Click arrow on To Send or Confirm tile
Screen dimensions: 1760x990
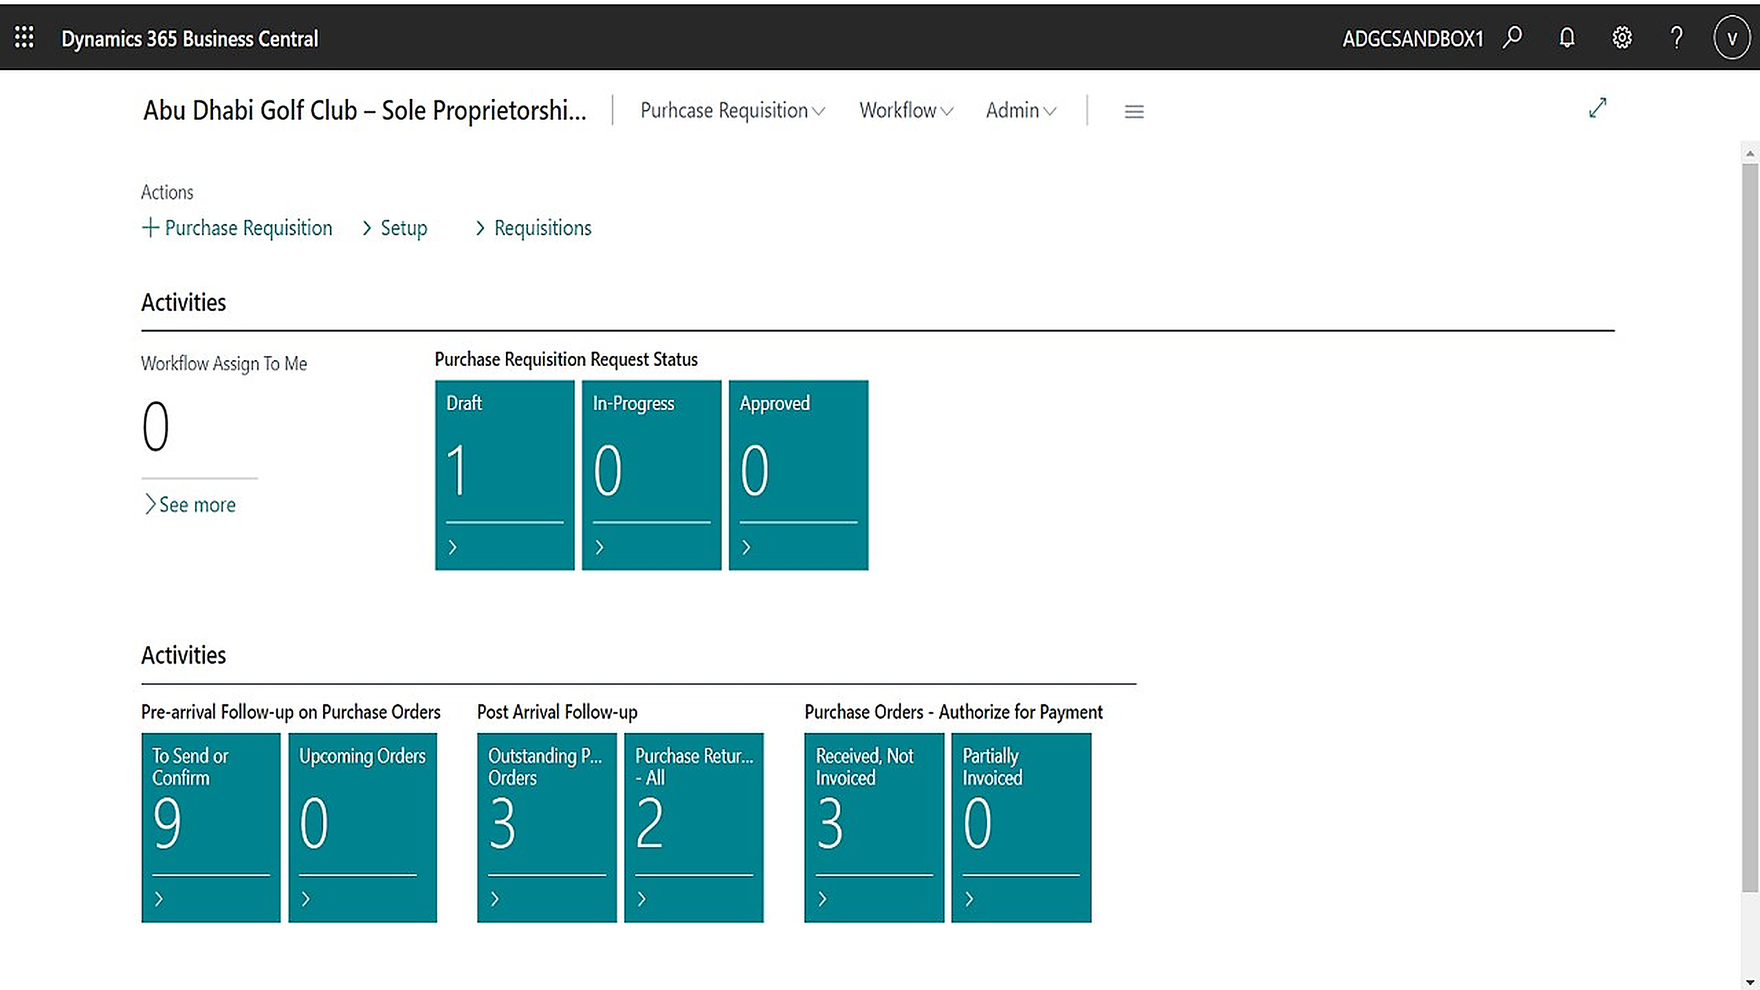(x=159, y=899)
